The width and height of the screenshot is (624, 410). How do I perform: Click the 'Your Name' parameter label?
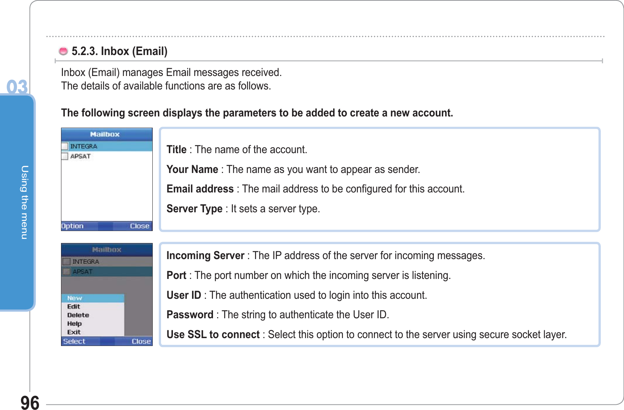(192, 169)
